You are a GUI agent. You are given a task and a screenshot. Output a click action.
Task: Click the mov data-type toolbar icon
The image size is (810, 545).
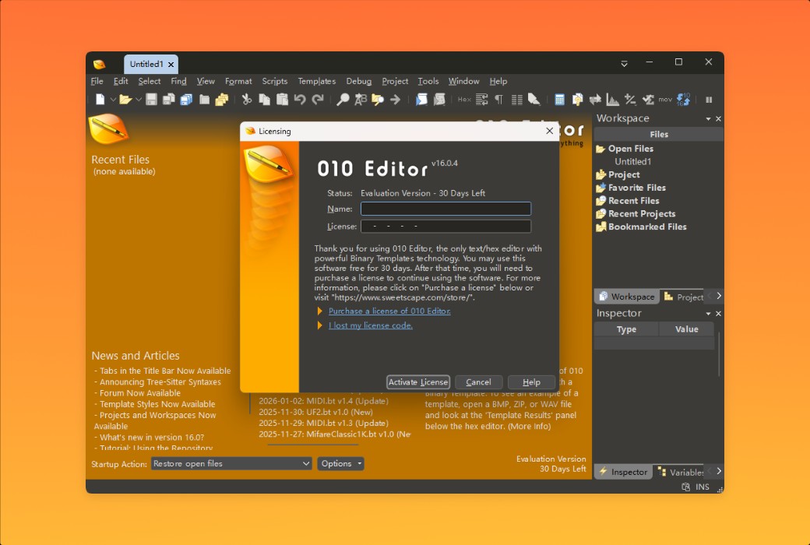coord(664,99)
